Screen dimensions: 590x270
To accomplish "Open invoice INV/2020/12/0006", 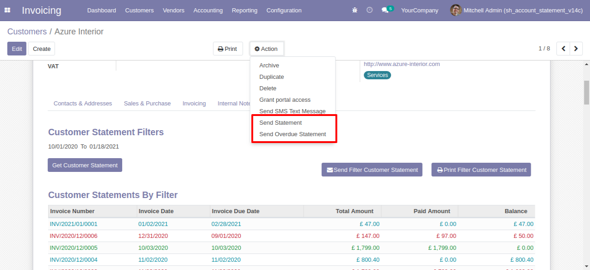I will coord(74,236).
